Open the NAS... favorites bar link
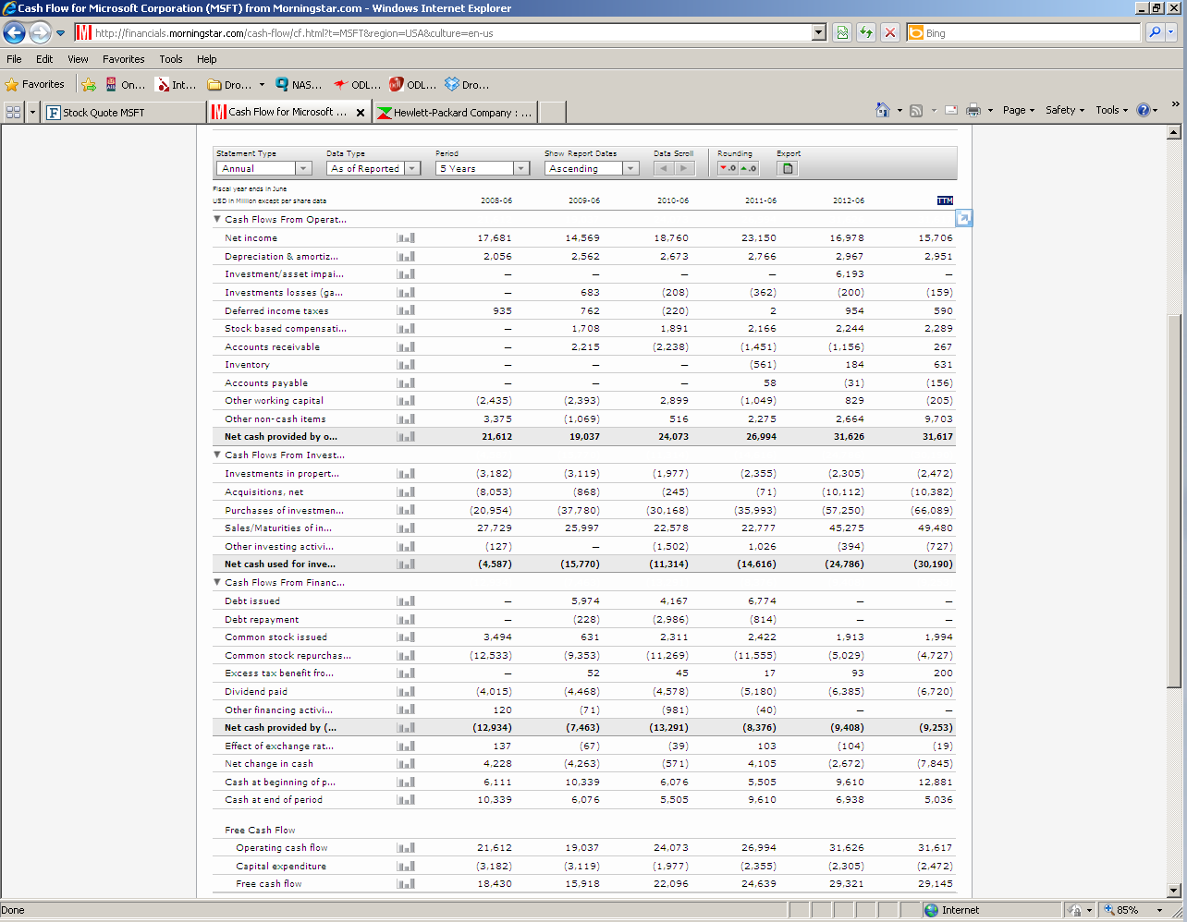The image size is (1187, 922). (299, 84)
